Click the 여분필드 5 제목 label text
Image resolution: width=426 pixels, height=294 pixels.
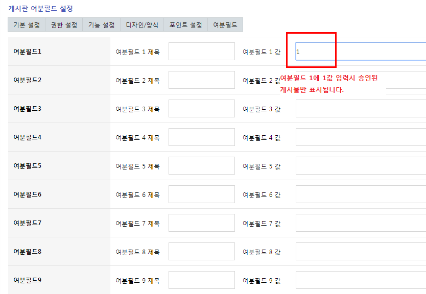pyautogui.click(x=138, y=166)
